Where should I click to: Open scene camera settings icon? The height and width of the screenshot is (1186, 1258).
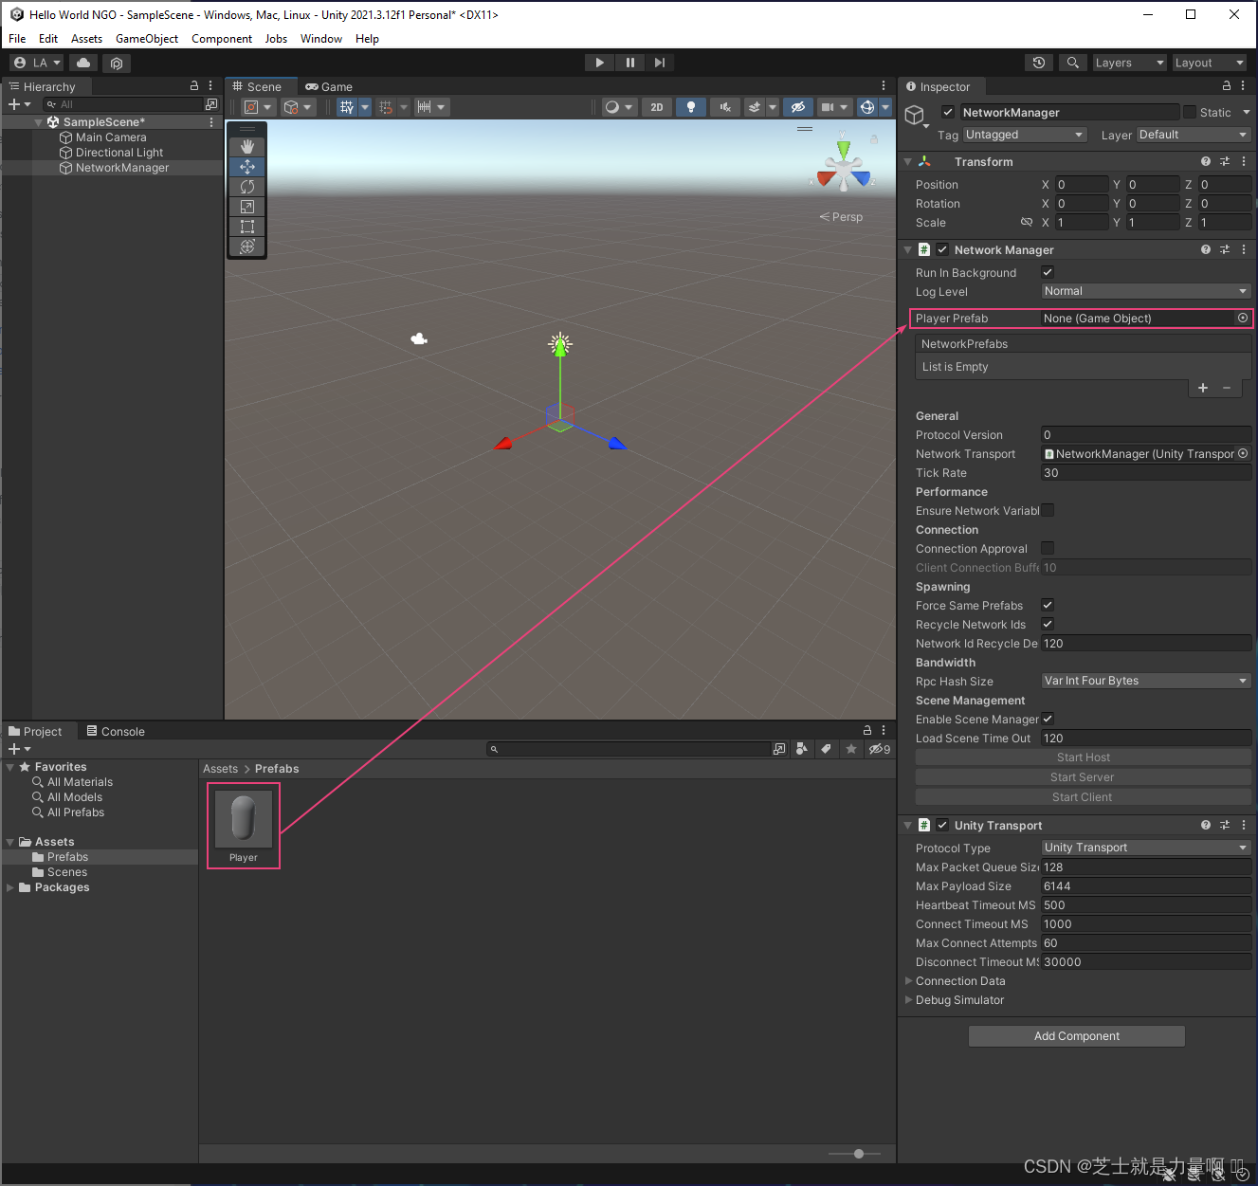coord(828,107)
